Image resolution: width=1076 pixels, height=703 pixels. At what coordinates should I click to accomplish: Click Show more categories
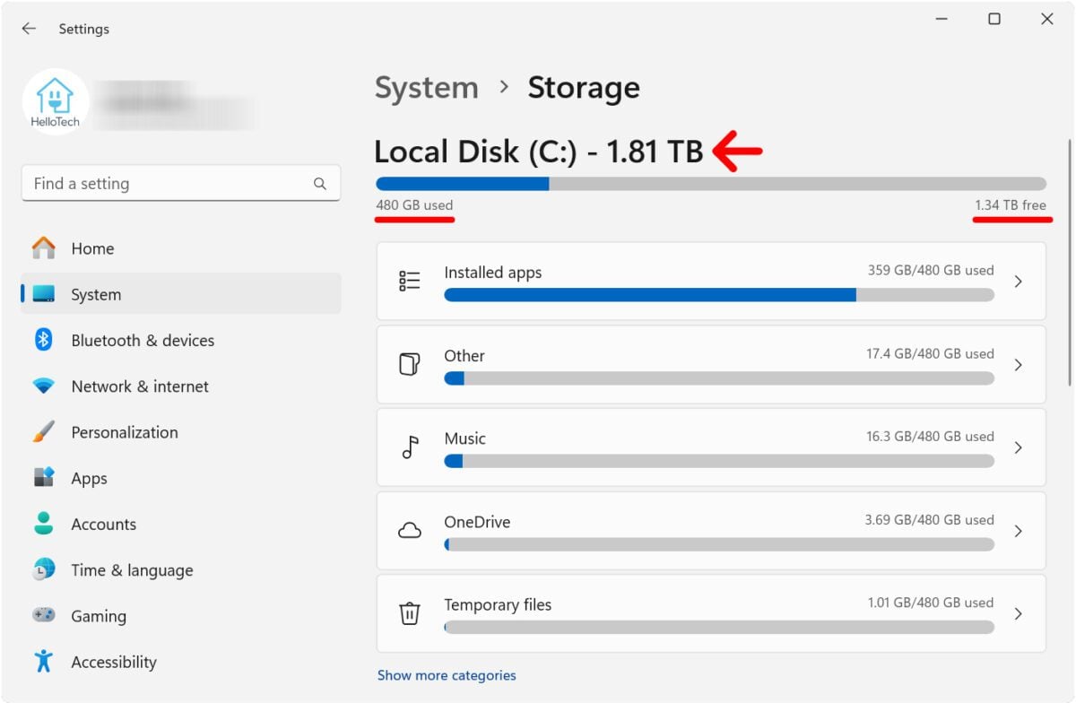click(x=447, y=675)
